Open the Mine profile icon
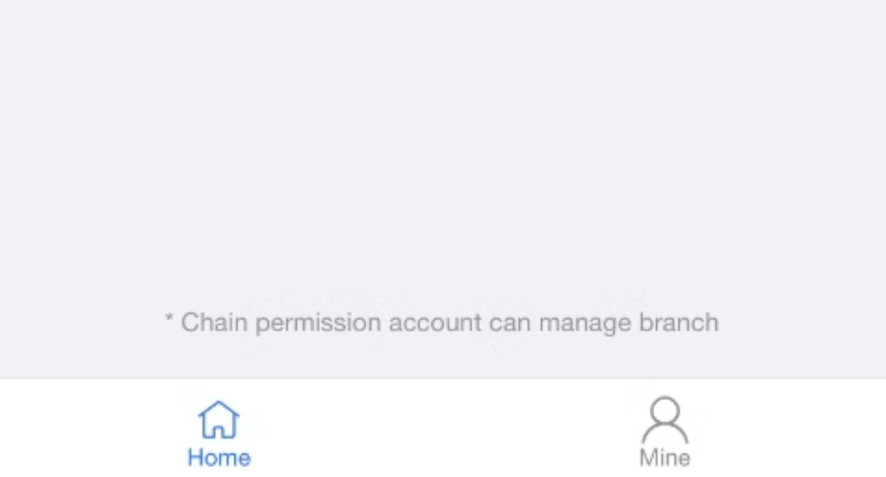The width and height of the screenshot is (886, 477). pos(665,420)
